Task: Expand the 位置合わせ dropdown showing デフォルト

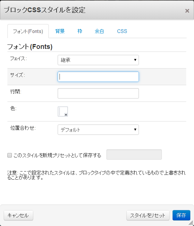Action: point(98,130)
